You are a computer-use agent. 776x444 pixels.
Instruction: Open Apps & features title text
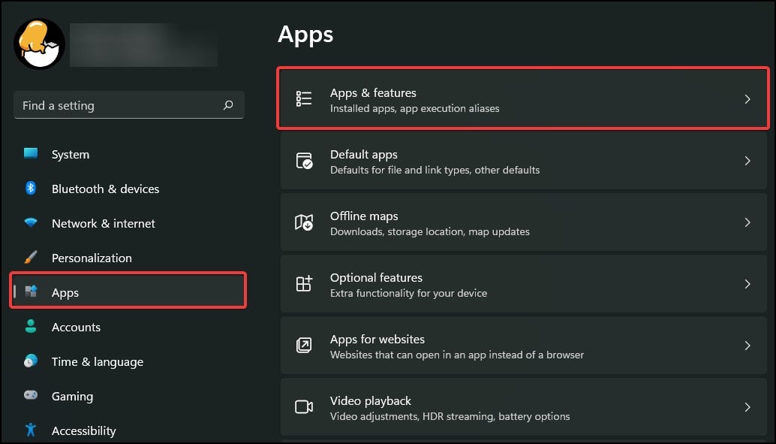(x=373, y=92)
